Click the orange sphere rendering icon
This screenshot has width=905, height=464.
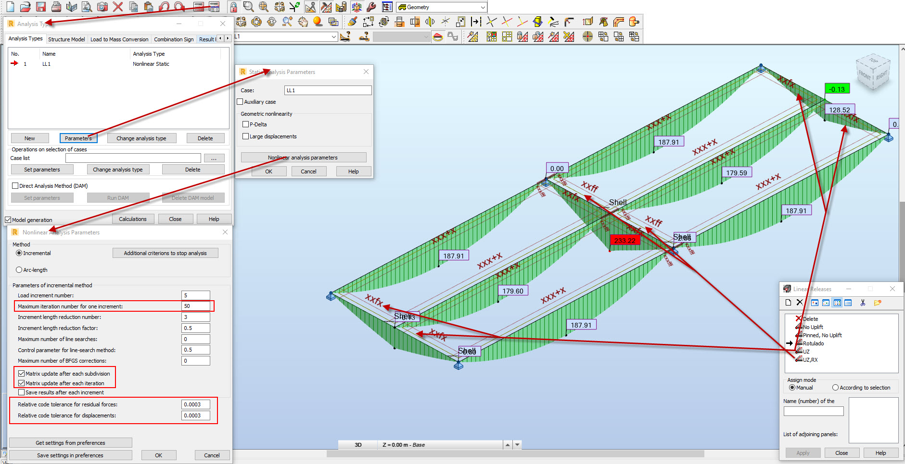(318, 22)
